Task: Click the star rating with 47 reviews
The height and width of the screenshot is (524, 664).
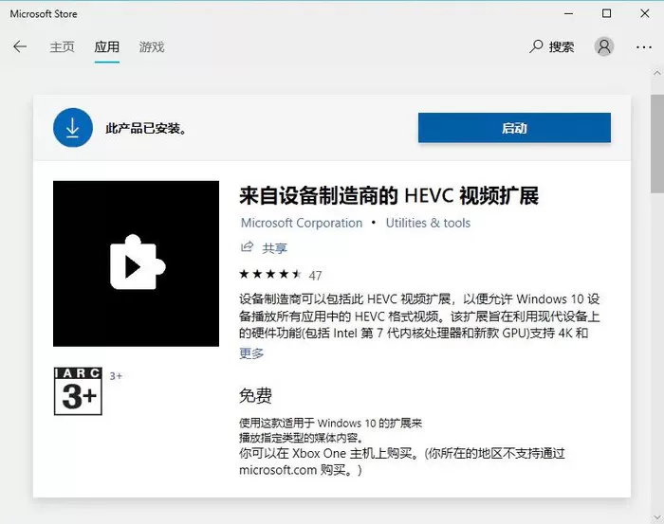Action: click(x=281, y=275)
